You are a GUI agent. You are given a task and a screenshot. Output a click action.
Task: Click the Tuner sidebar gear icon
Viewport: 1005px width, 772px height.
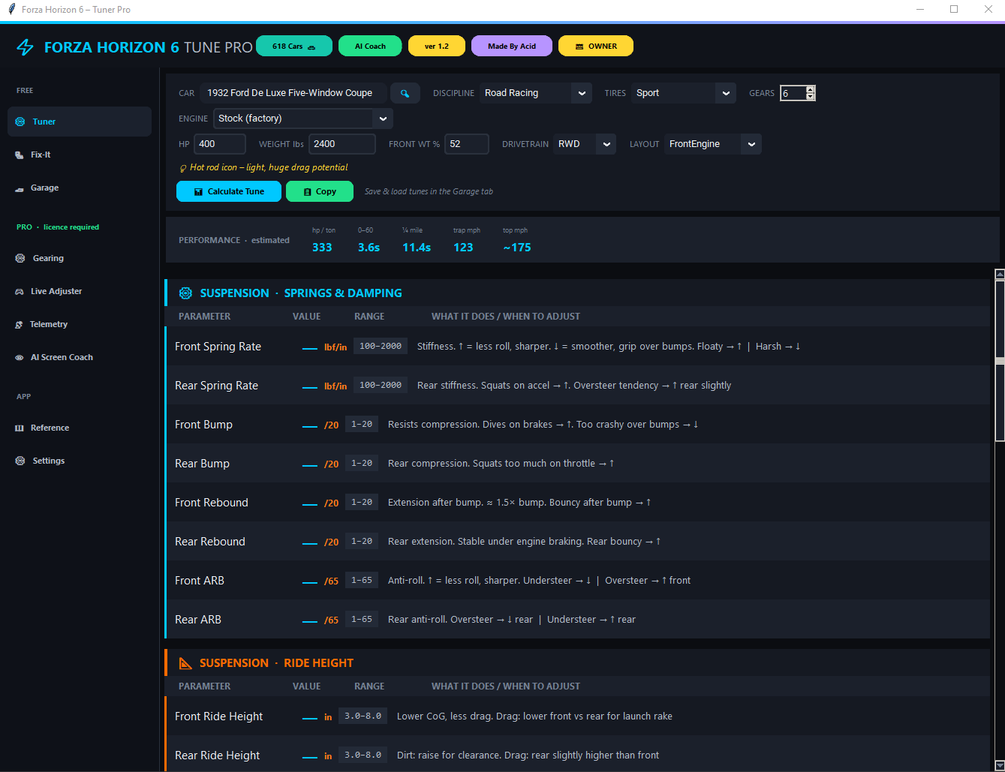(x=20, y=122)
